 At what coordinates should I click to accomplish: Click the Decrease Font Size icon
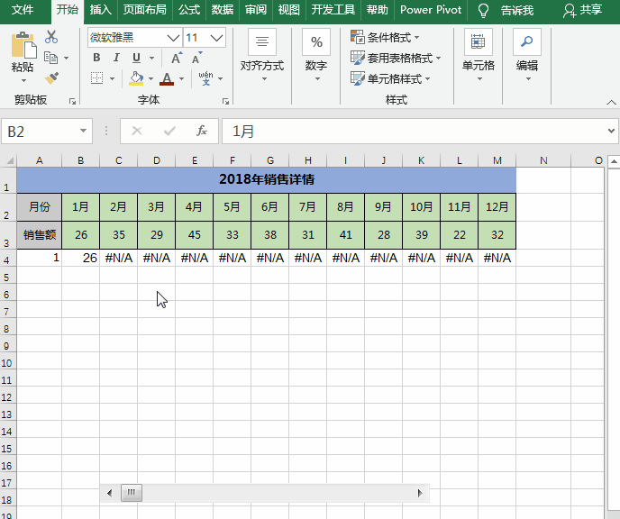(x=197, y=58)
